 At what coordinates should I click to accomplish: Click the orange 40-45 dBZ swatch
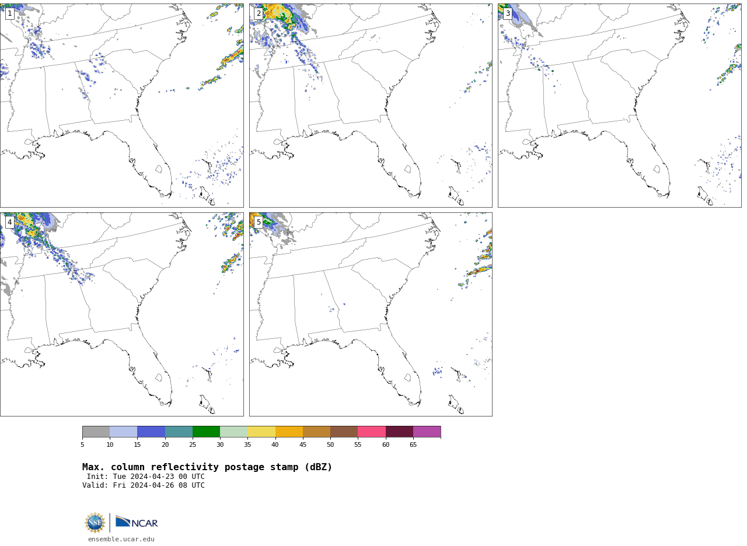[x=289, y=432]
